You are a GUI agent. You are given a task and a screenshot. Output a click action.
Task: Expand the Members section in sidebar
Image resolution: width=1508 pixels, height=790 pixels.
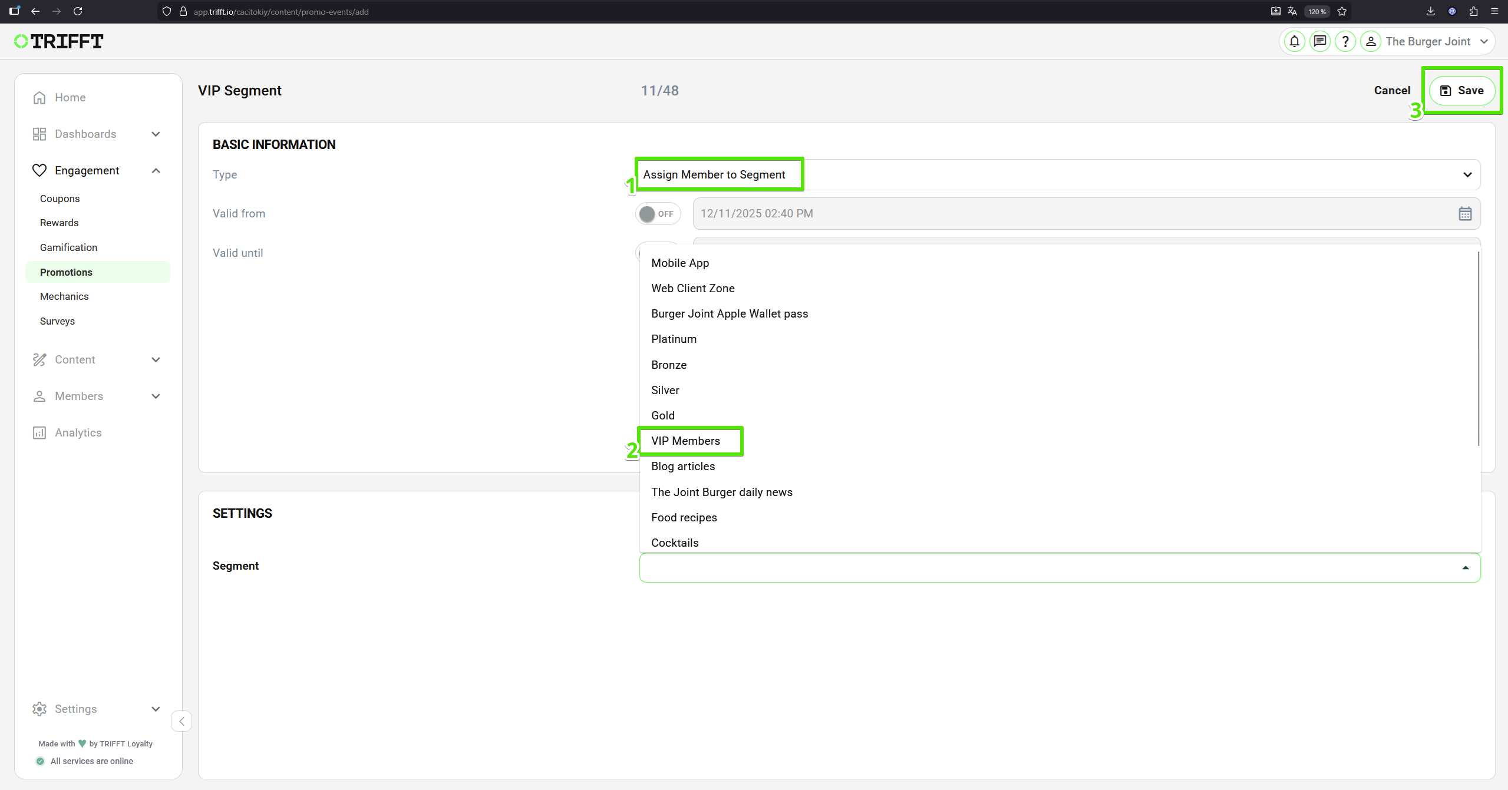tap(156, 396)
